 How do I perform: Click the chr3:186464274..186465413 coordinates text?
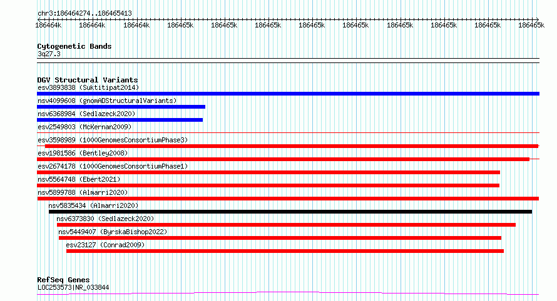coord(84,13)
